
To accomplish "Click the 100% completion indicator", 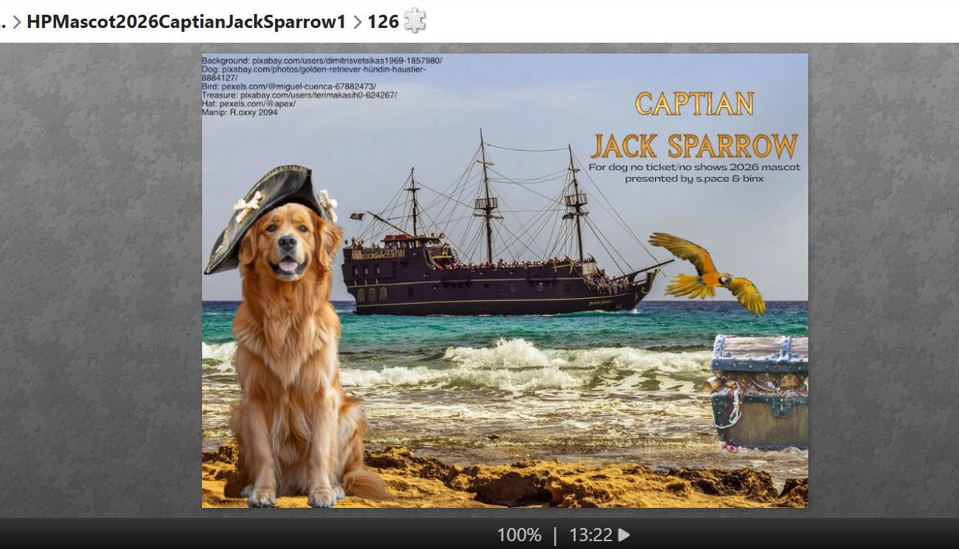I will pyautogui.click(x=519, y=535).
